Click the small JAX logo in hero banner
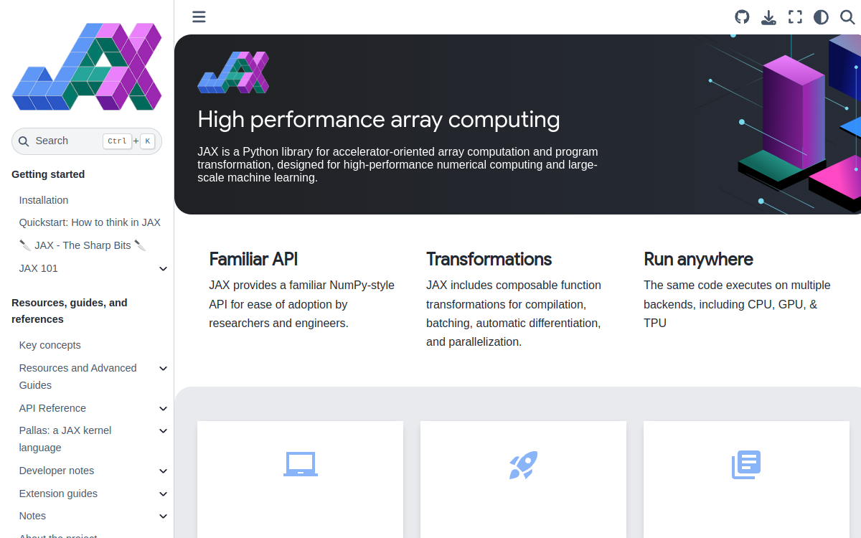This screenshot has width=861, height=538. (x=233, y=72)
